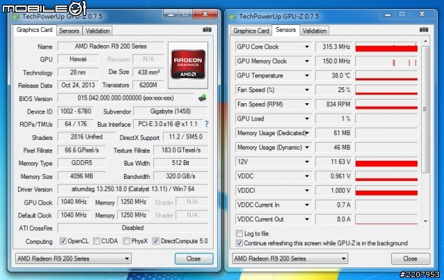Click the GPU Memory Clock graph
Image resolution: width=444 pixels, height=280 pixels.
pyautogui.click(x=386, y=62)
